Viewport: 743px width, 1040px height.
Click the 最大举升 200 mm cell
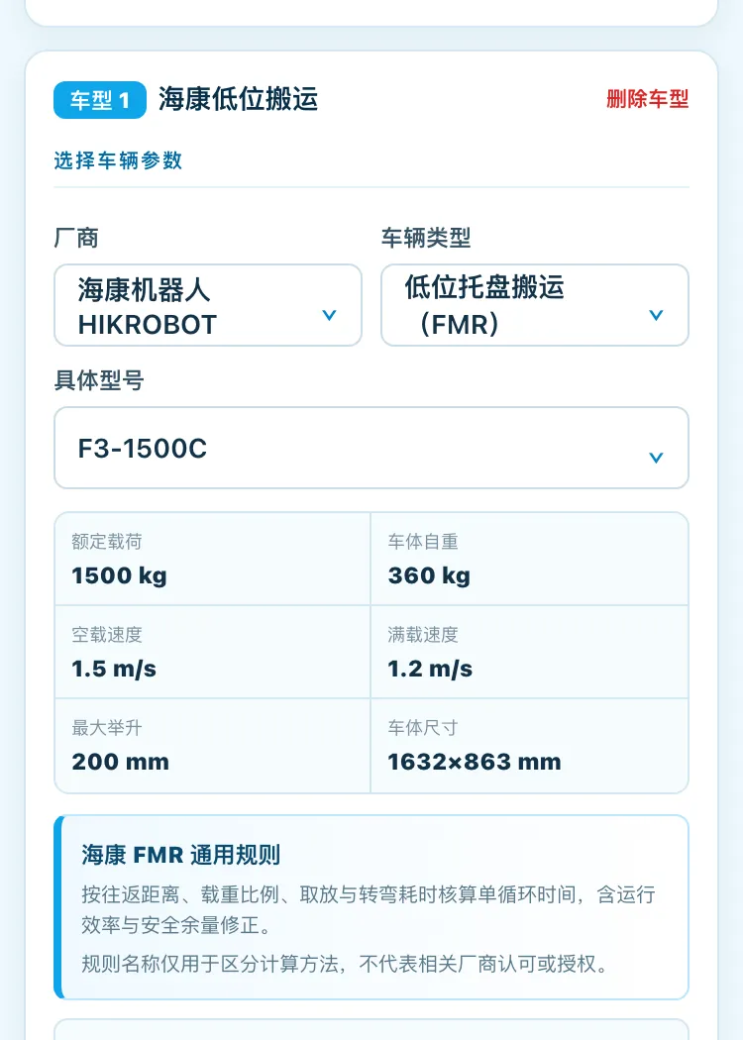[x=212, y=746]
